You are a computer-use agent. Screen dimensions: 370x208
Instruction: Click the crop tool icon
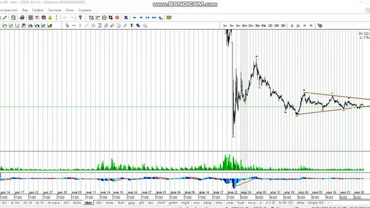(110, 18)
